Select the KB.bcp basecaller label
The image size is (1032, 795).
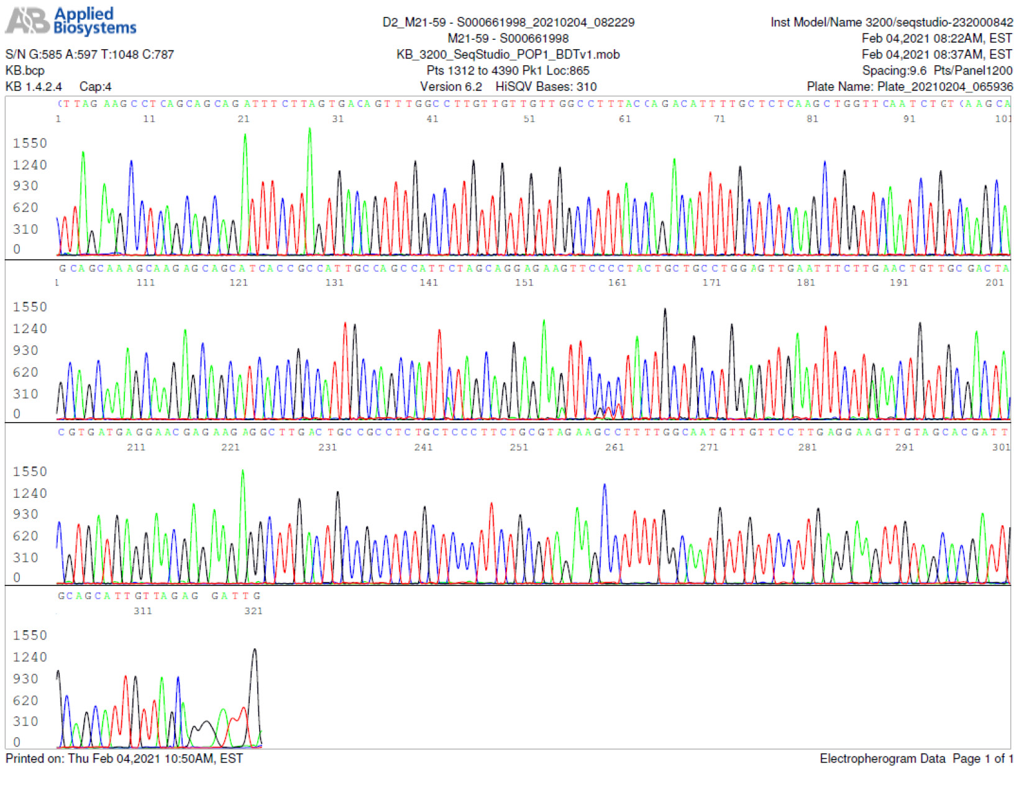pos(25,71)
